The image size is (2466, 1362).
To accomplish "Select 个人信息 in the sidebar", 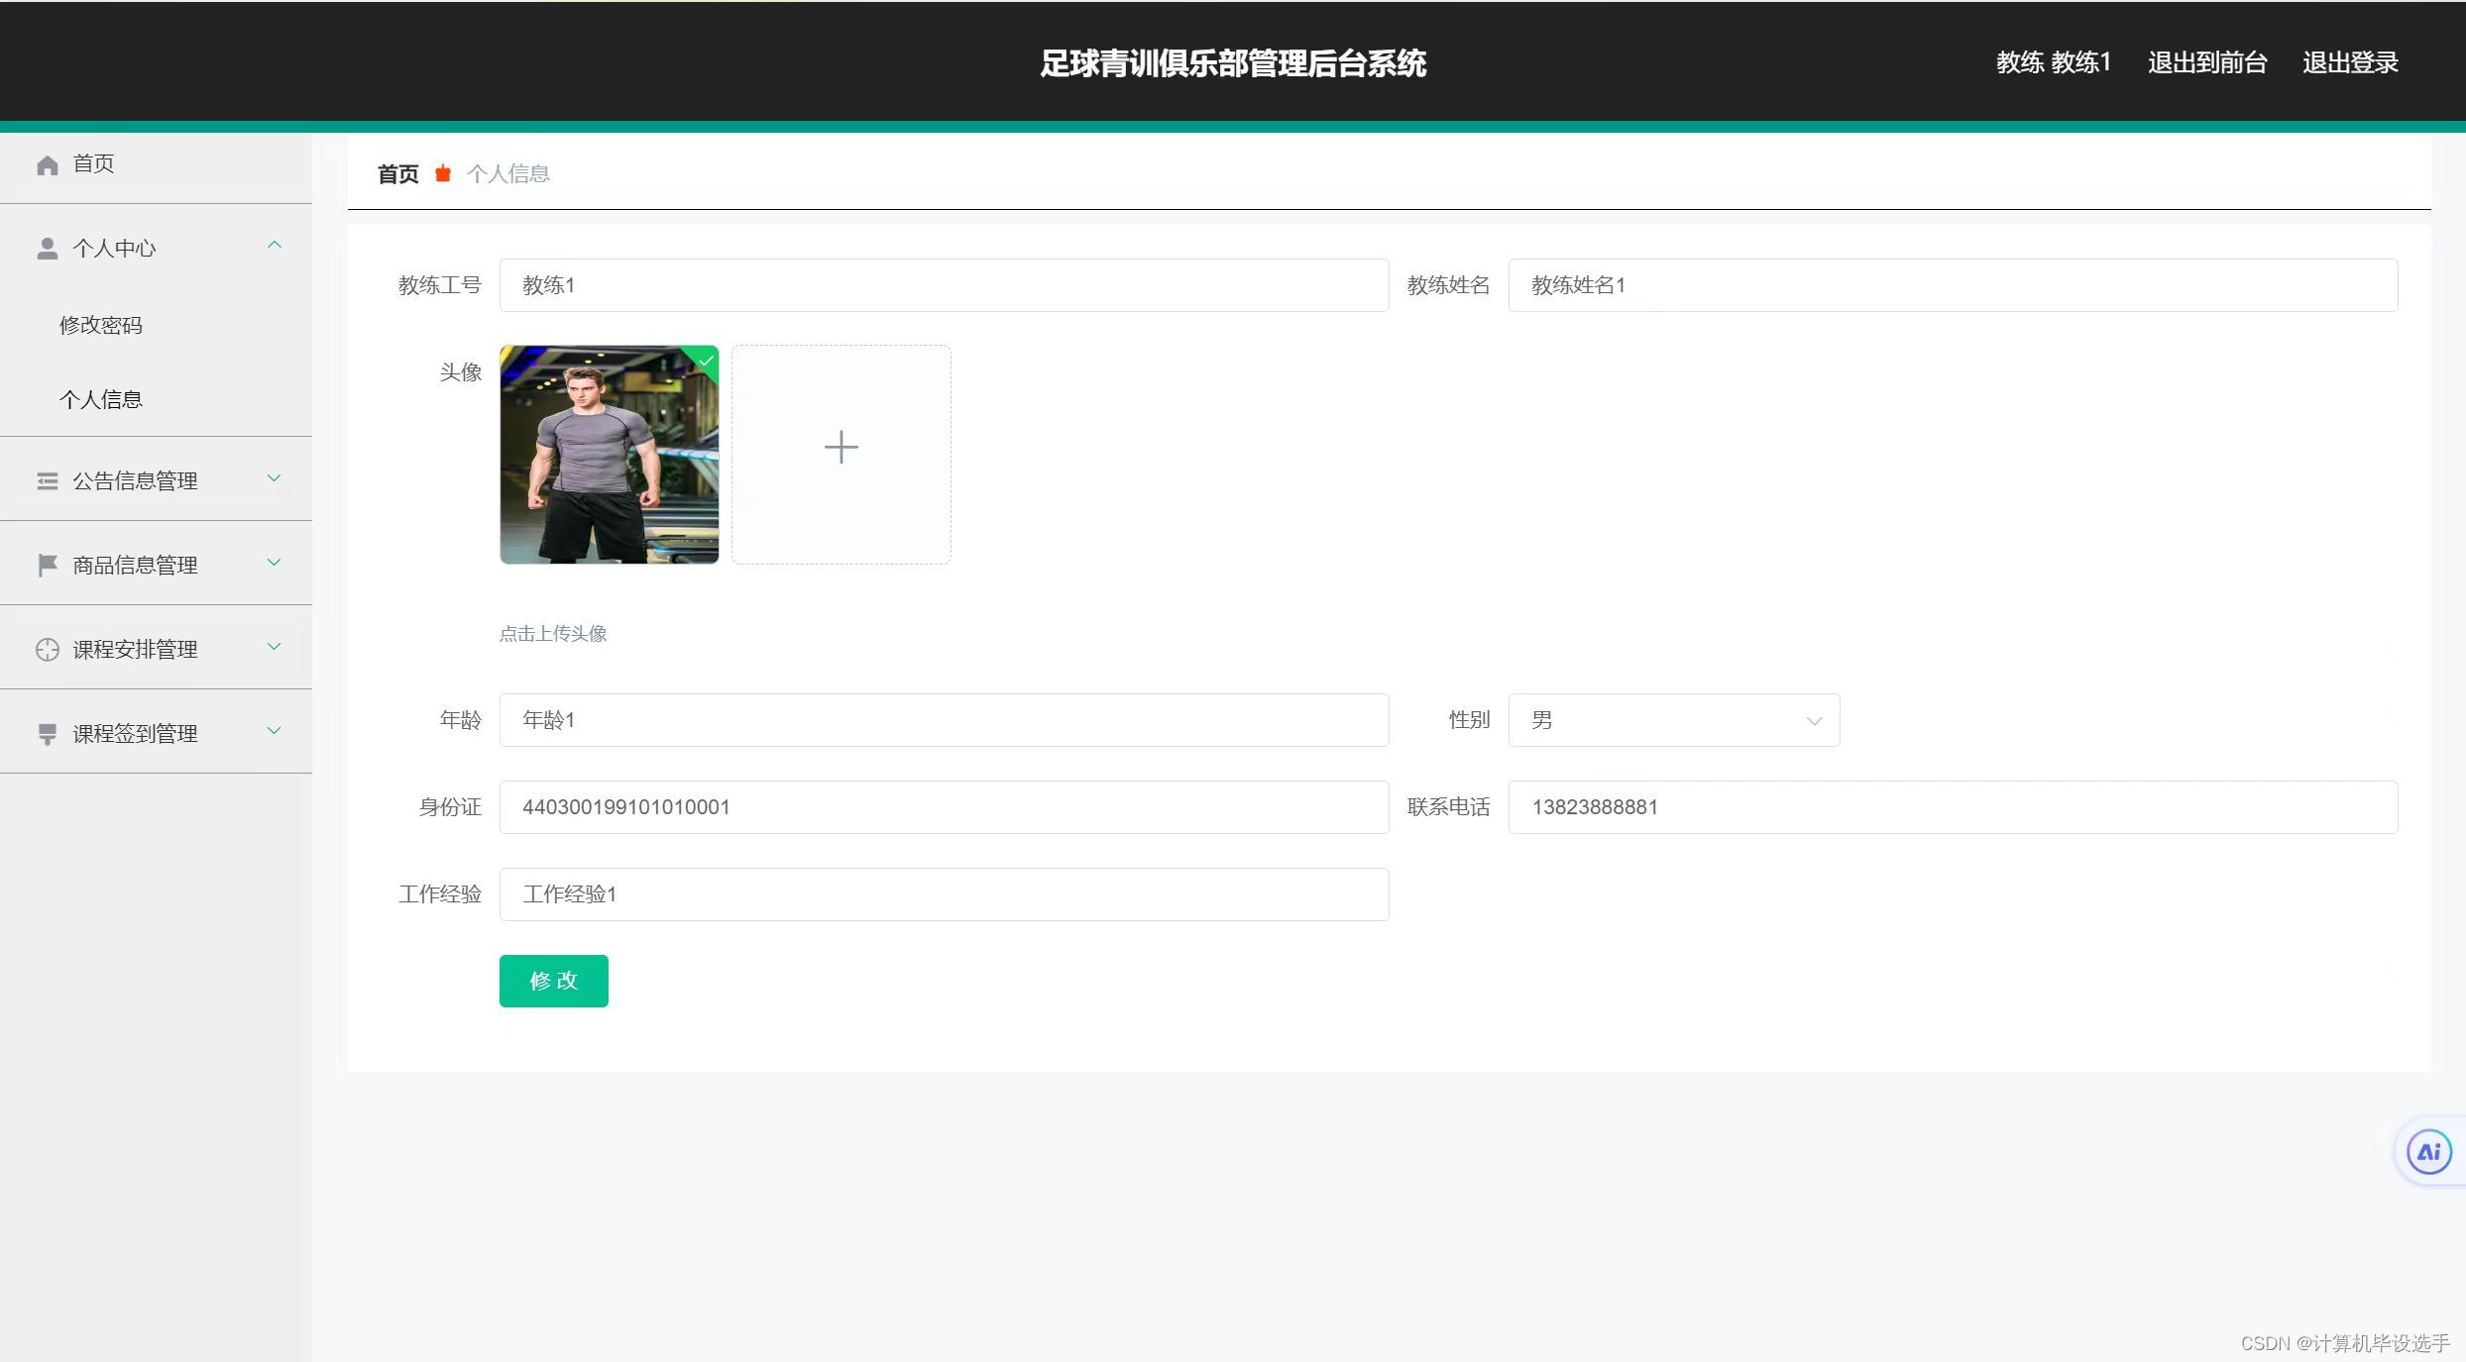I will coord(101,399).
